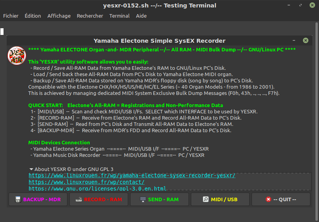Screen dimensions: 319x222
Task: Click the line starting '2- [RECORD-RAM]'
Action: [136, 118]
